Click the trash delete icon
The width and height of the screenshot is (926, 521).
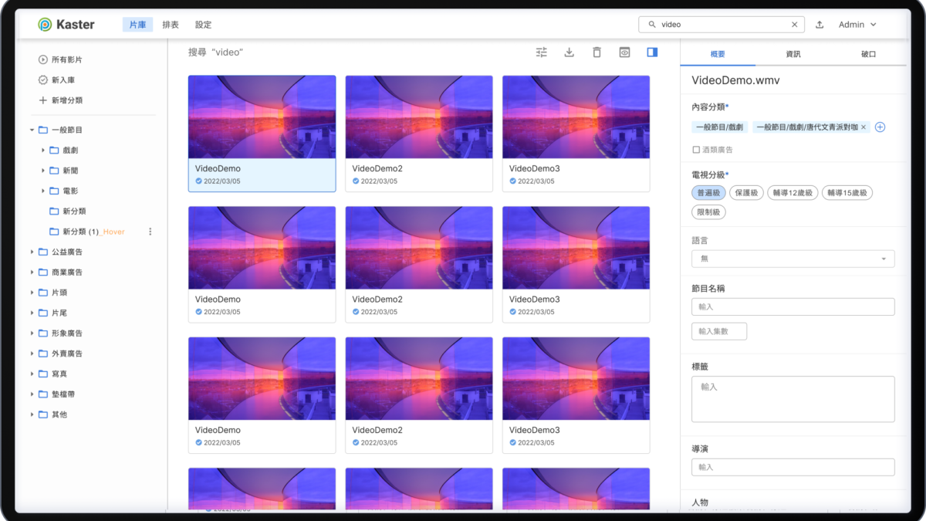(x=596, y=52)
